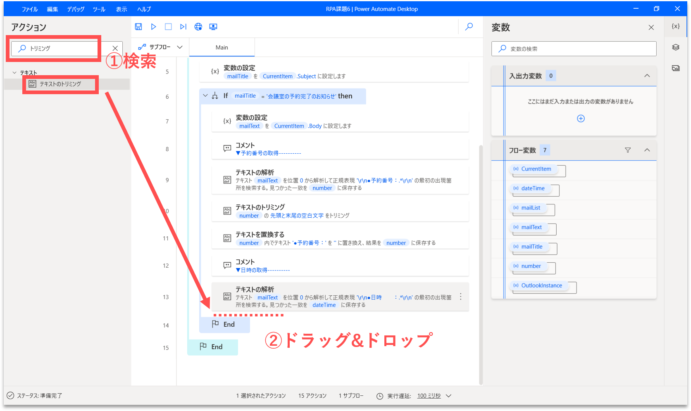Click the run next action icon
Image resolution: width=691 pixels, height=411 pixels.
183,27
